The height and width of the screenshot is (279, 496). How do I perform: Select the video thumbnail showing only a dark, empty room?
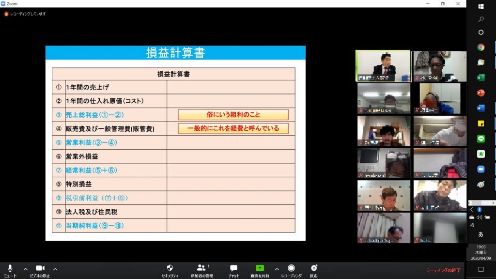(x=440, y=228)
